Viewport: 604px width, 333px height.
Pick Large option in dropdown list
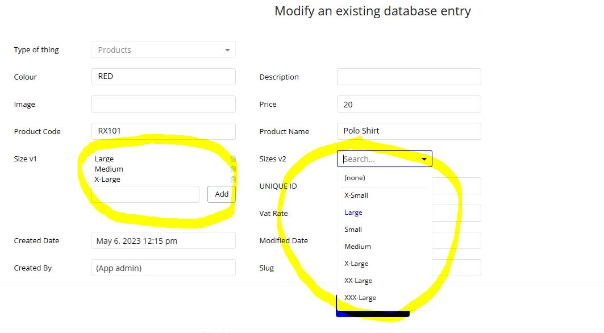[353, 213]
